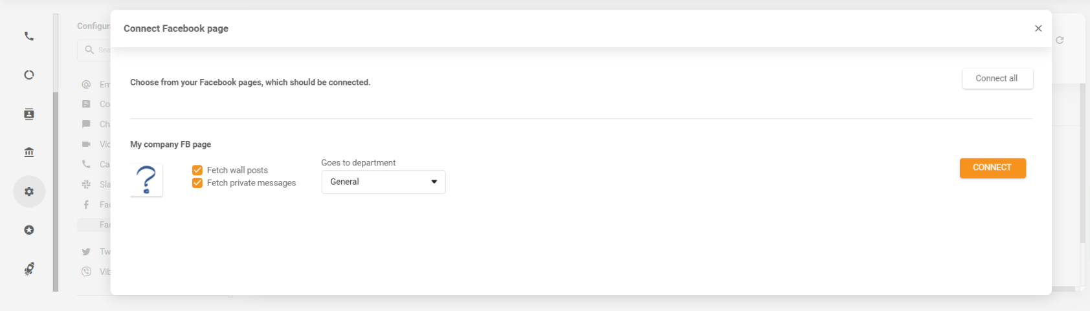The width and height of the screenshot is (1090, 311).
Task: Click the My company FB page thumbnail
Action: click(x=146, y=180)
